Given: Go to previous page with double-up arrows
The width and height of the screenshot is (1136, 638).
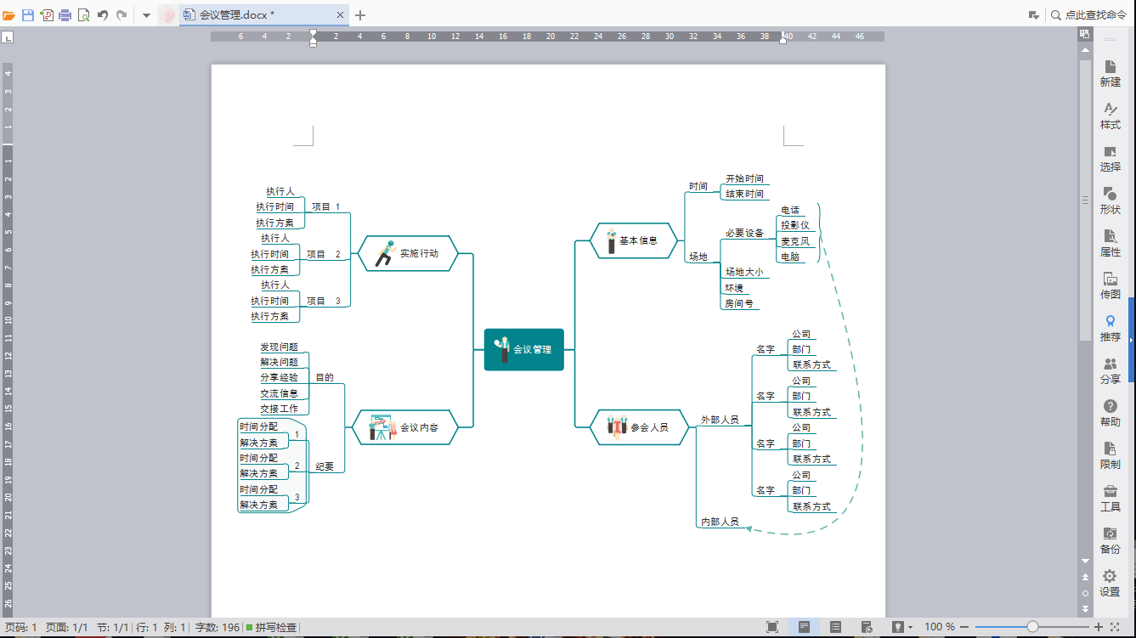Looking at the screenshot, I should coord(1085,577).
